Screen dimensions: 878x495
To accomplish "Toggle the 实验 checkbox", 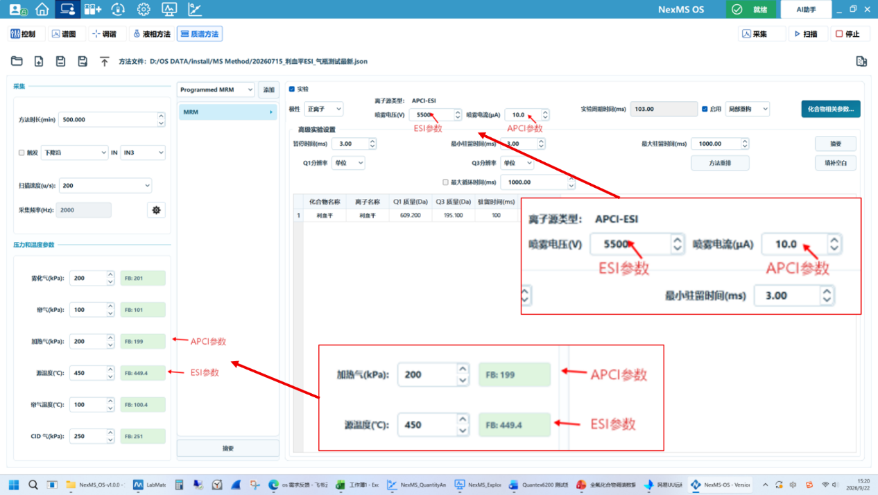I will pyautogui.click(x=292, y=89).
